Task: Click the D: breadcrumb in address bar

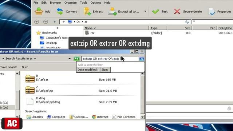Action: 78,22
